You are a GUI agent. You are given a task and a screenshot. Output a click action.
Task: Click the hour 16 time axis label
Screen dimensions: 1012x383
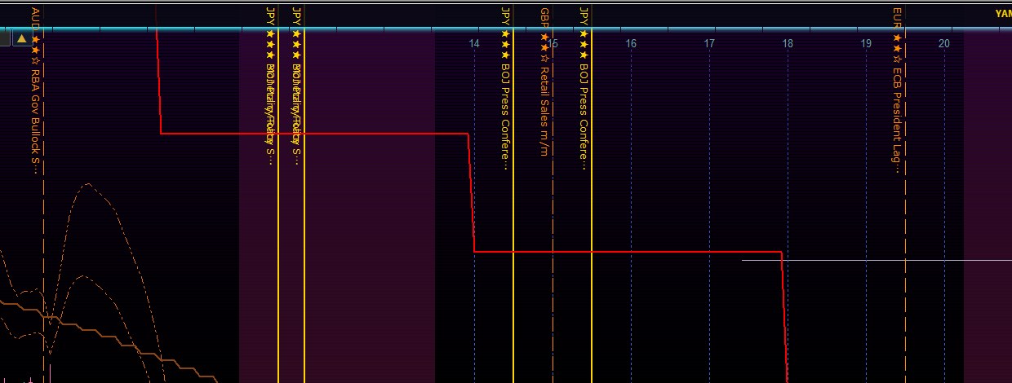[631, 43]
